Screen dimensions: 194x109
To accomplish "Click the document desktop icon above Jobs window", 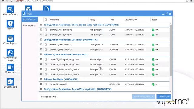I will pos(47,8).
